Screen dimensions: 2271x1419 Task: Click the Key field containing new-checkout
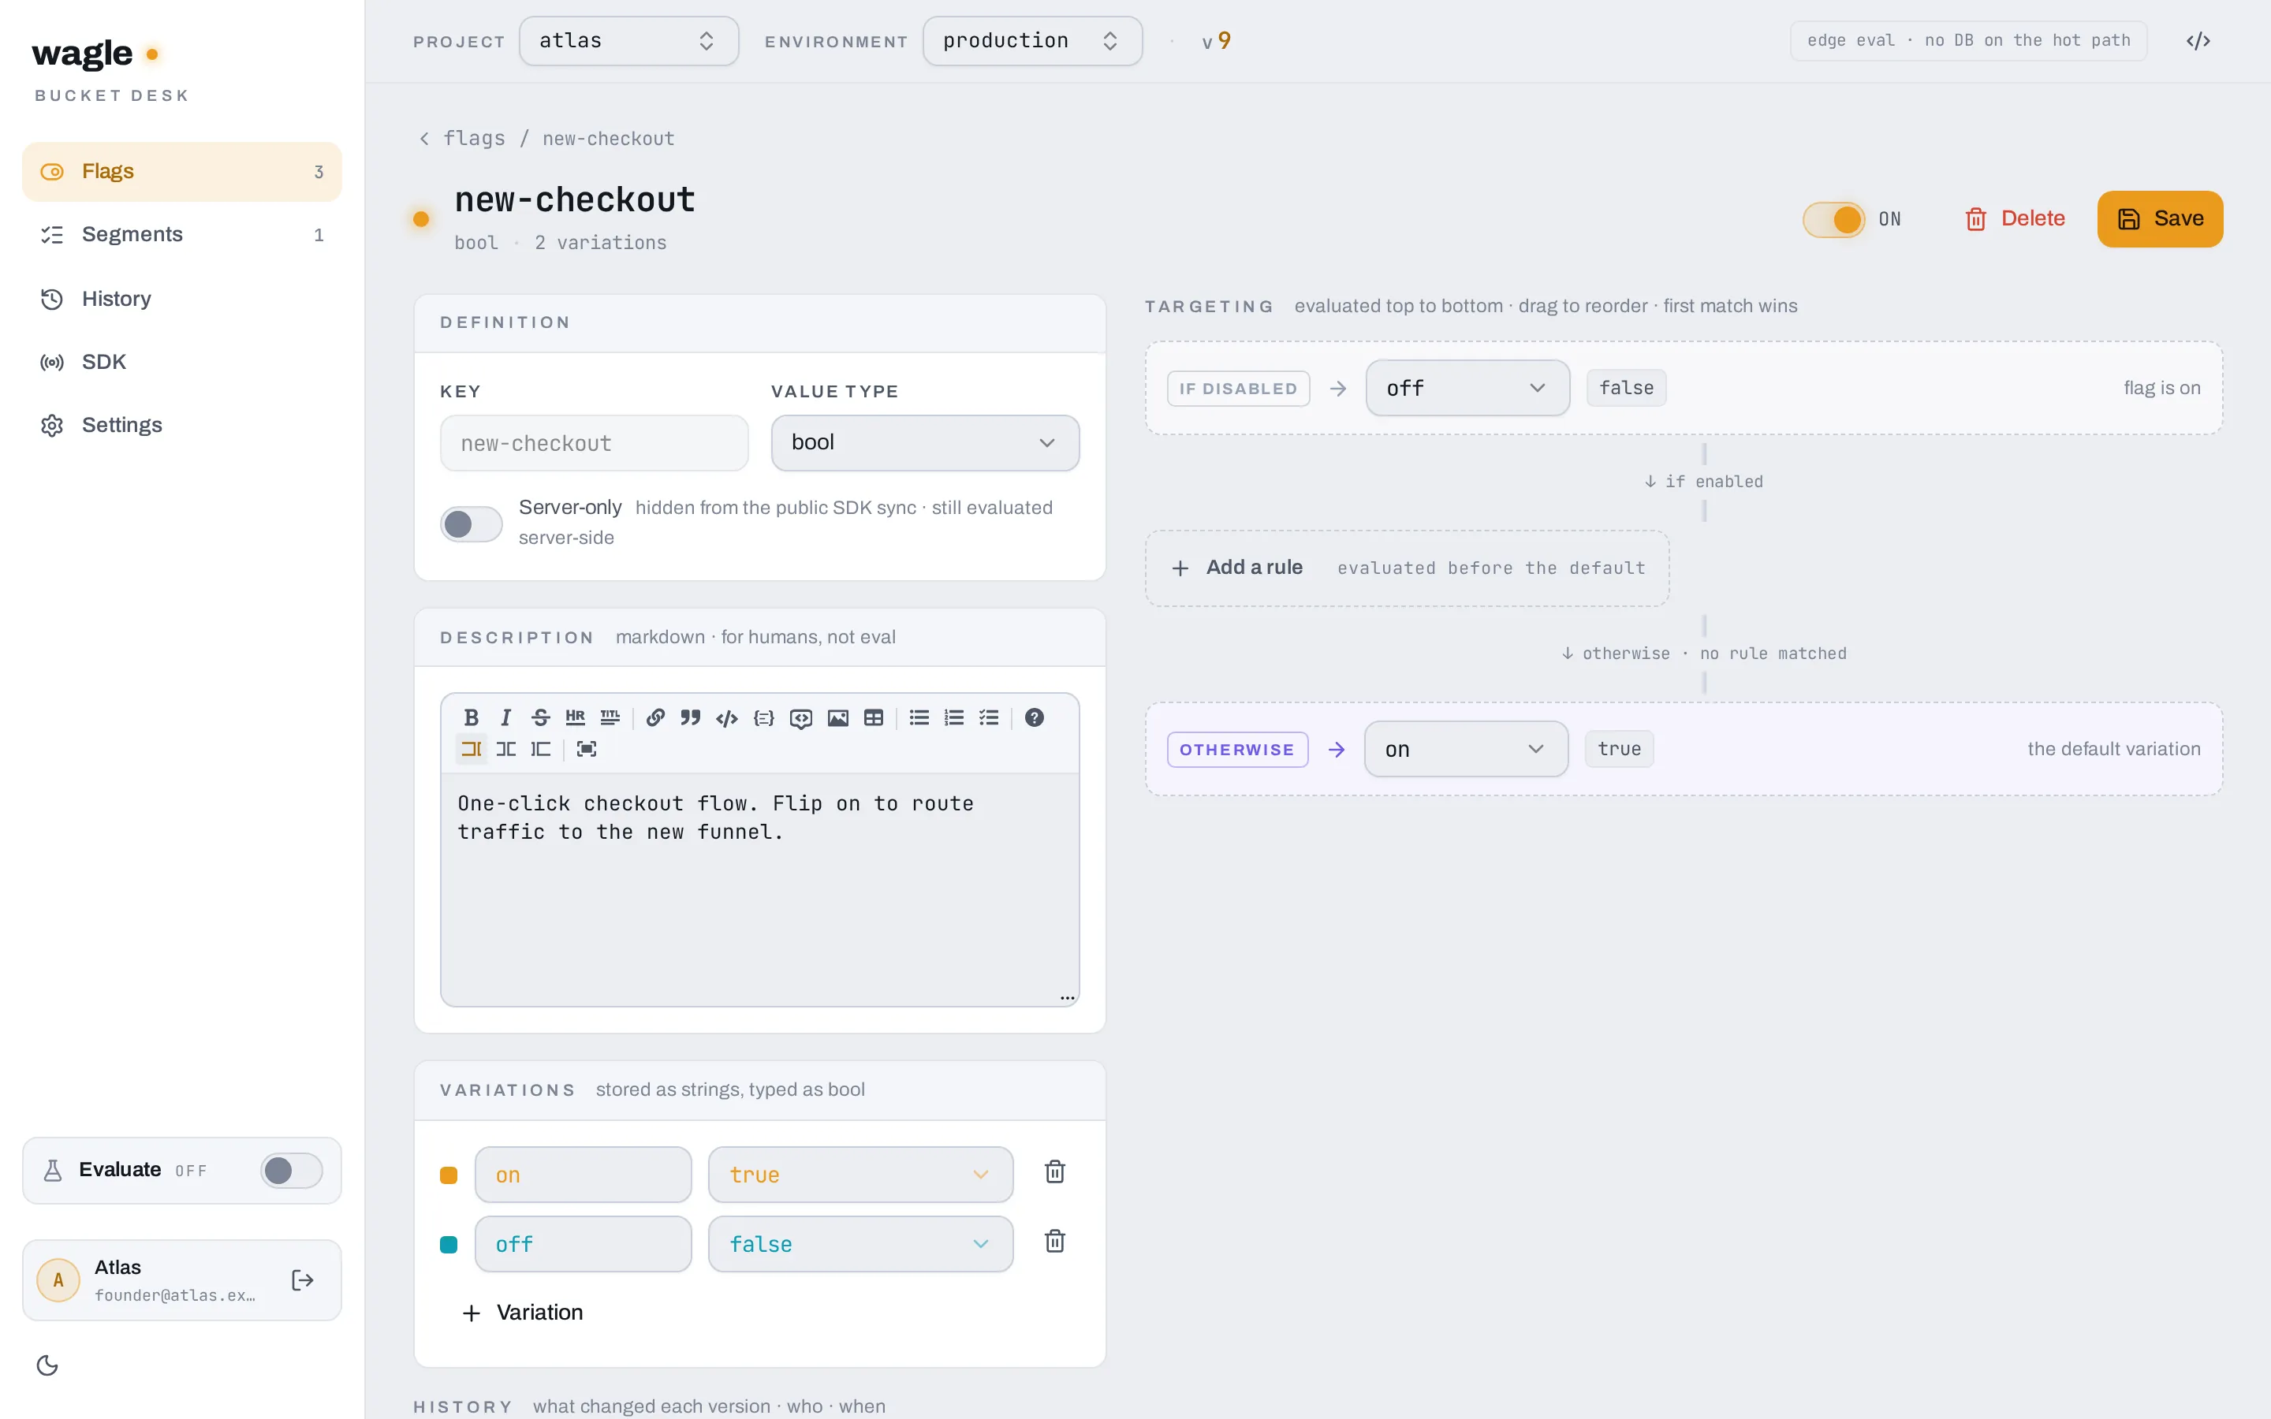594,443
